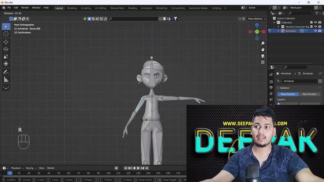Open Pose Options dropdown
This screenshot has height=182, width=324.
257,19
